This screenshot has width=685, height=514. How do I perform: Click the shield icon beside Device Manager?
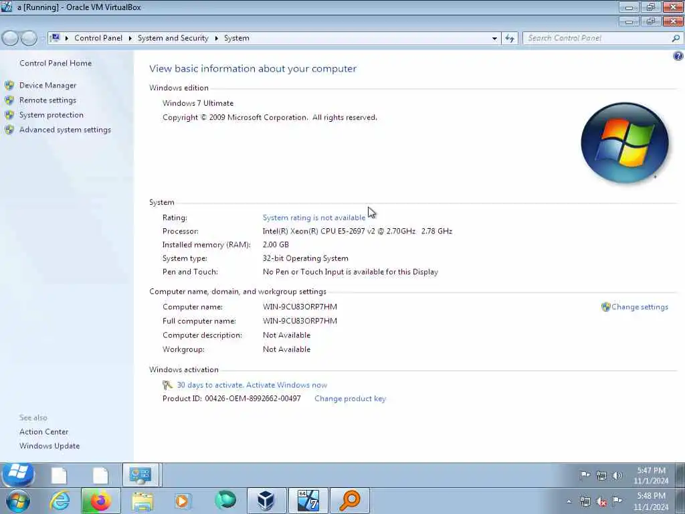[x=9, y=85]
